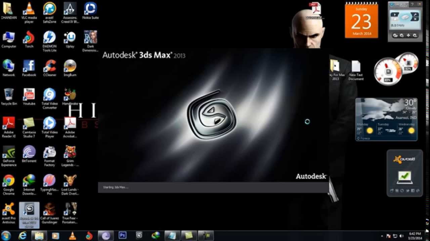Launch Internet Explorer from the taskbar
The width and height of the screenshot is (430, 241).
(23, 236)
